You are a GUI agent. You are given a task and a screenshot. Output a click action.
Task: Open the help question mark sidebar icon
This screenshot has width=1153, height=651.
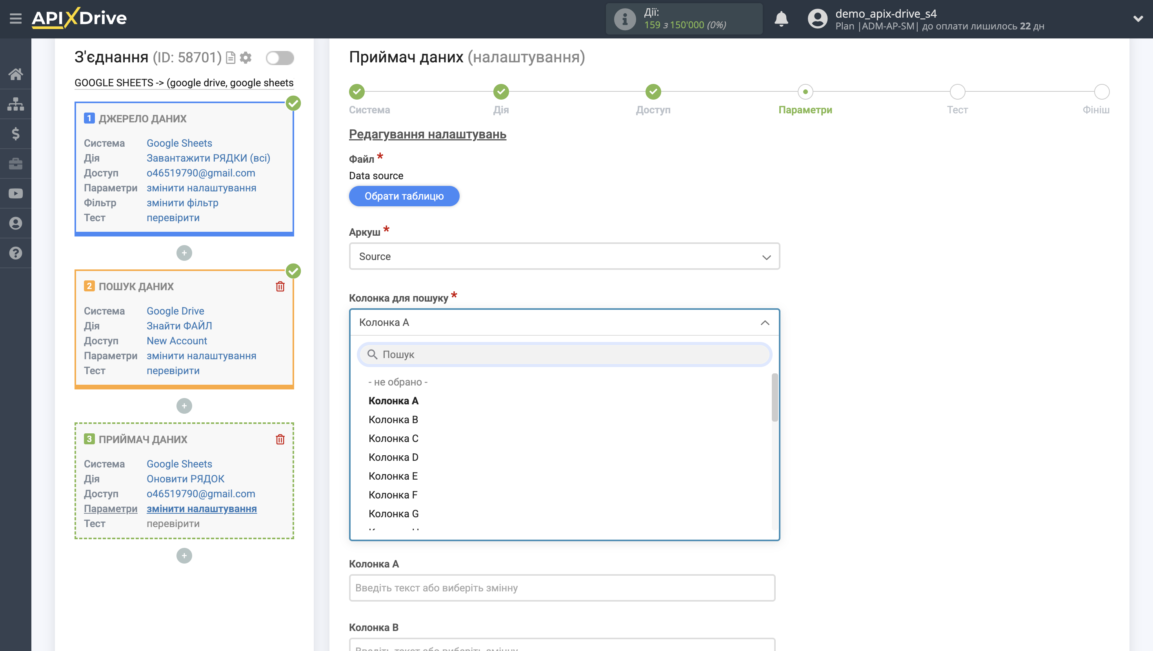tap(16, 253)
